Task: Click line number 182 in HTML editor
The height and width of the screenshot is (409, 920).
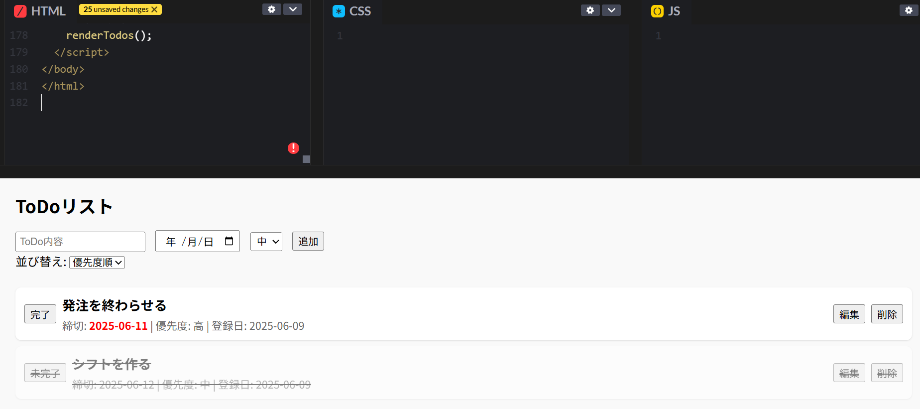Action: (19, 103)
